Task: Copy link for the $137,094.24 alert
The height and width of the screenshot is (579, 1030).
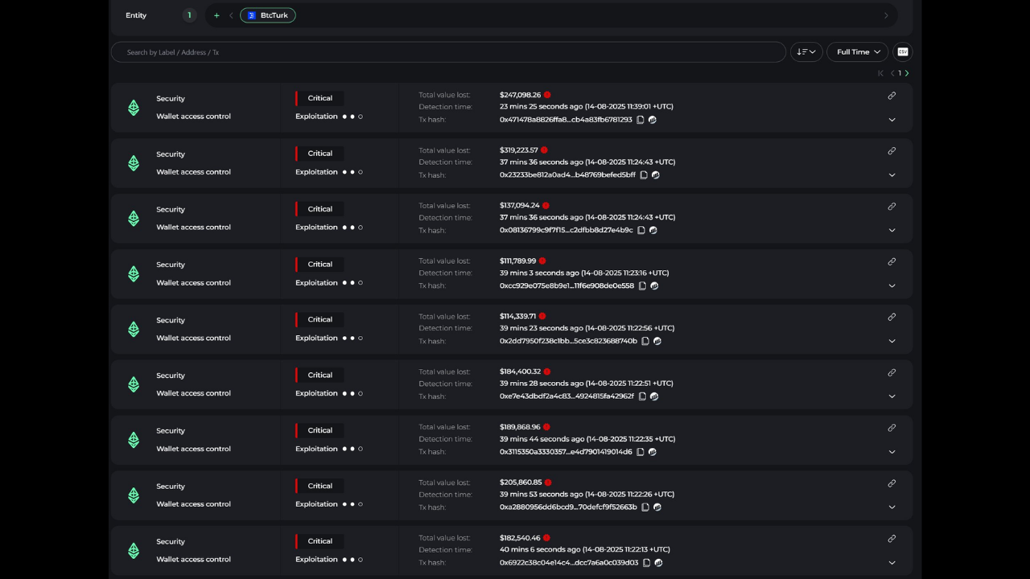Action: (892, 207)
